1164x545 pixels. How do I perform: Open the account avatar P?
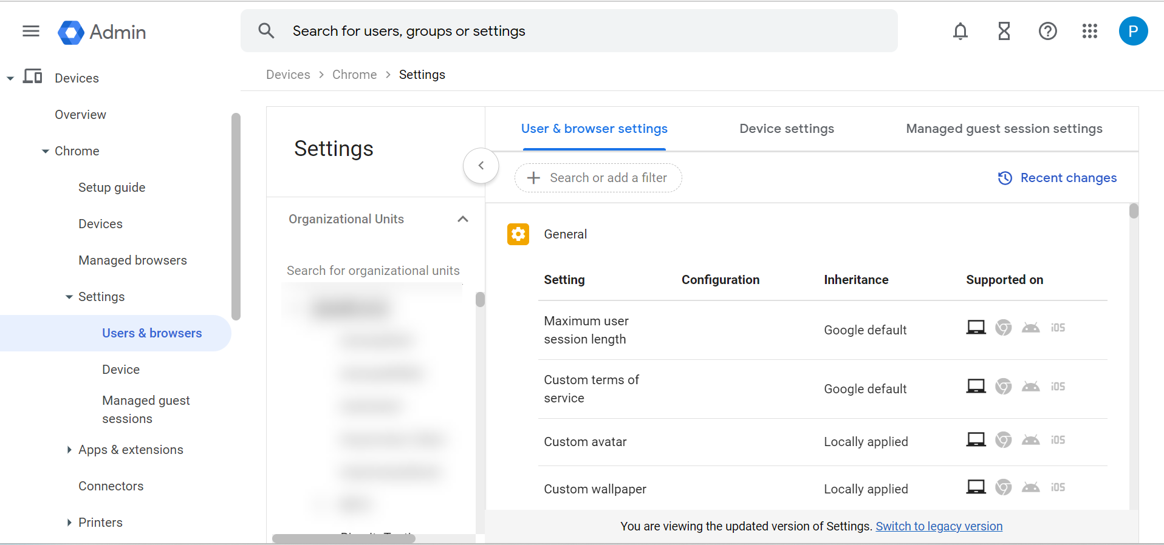pyautogui.click(x=1134, y=31)
